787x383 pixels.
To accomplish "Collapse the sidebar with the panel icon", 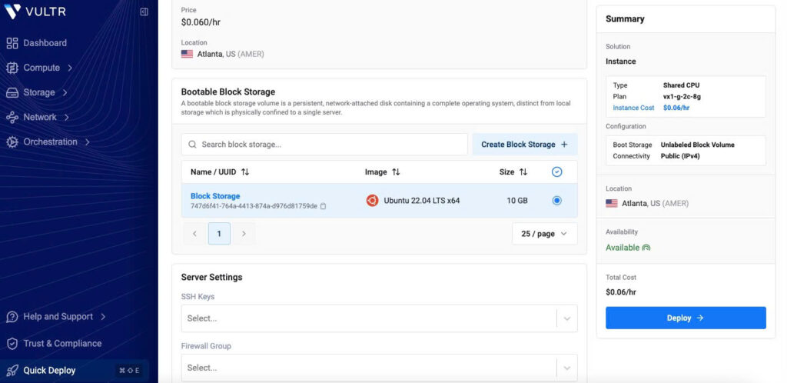I will click(x=144, y=12).
